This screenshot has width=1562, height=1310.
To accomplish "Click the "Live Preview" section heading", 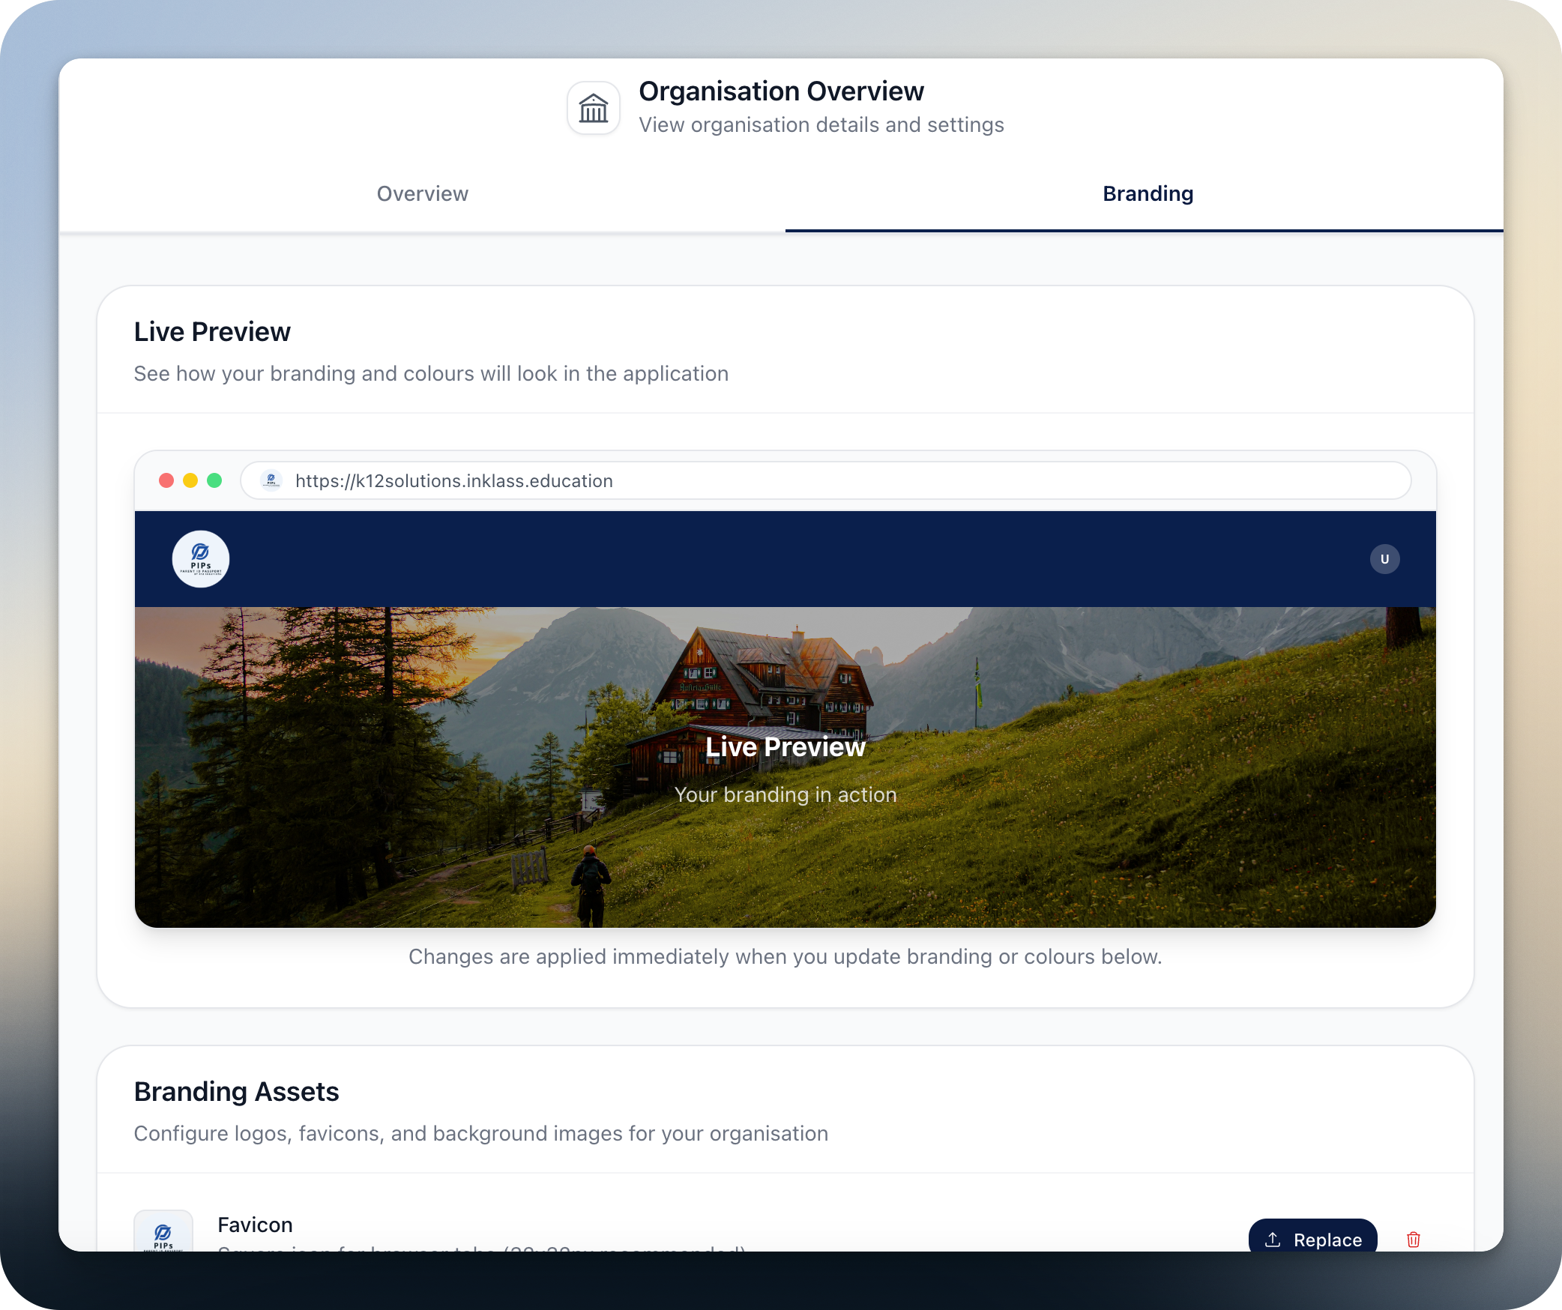I will tap(212, 331).
